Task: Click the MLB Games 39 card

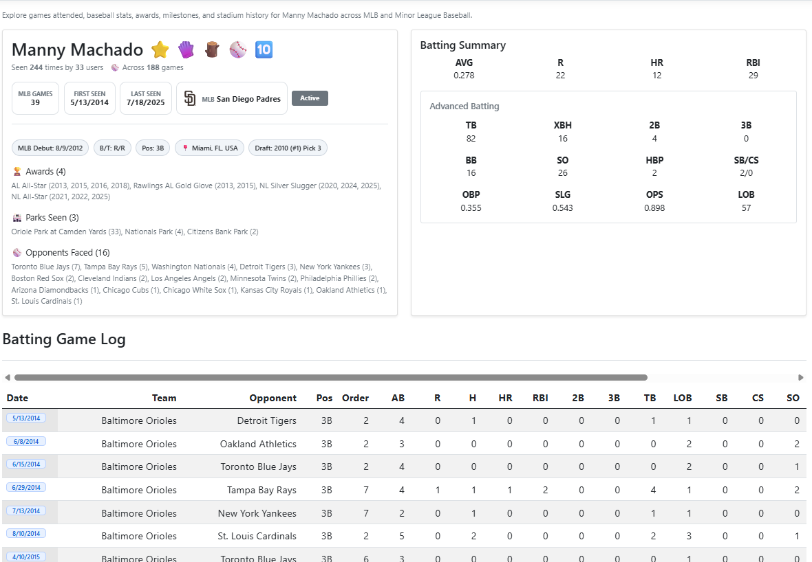Action: [35, 98]
